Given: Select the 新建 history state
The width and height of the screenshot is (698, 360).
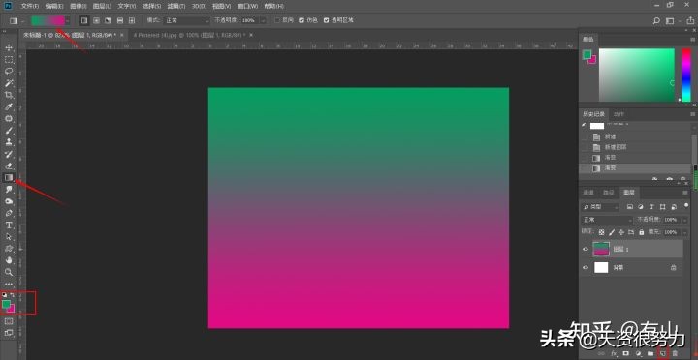Looking at the screenshot, I should (611, 136).
